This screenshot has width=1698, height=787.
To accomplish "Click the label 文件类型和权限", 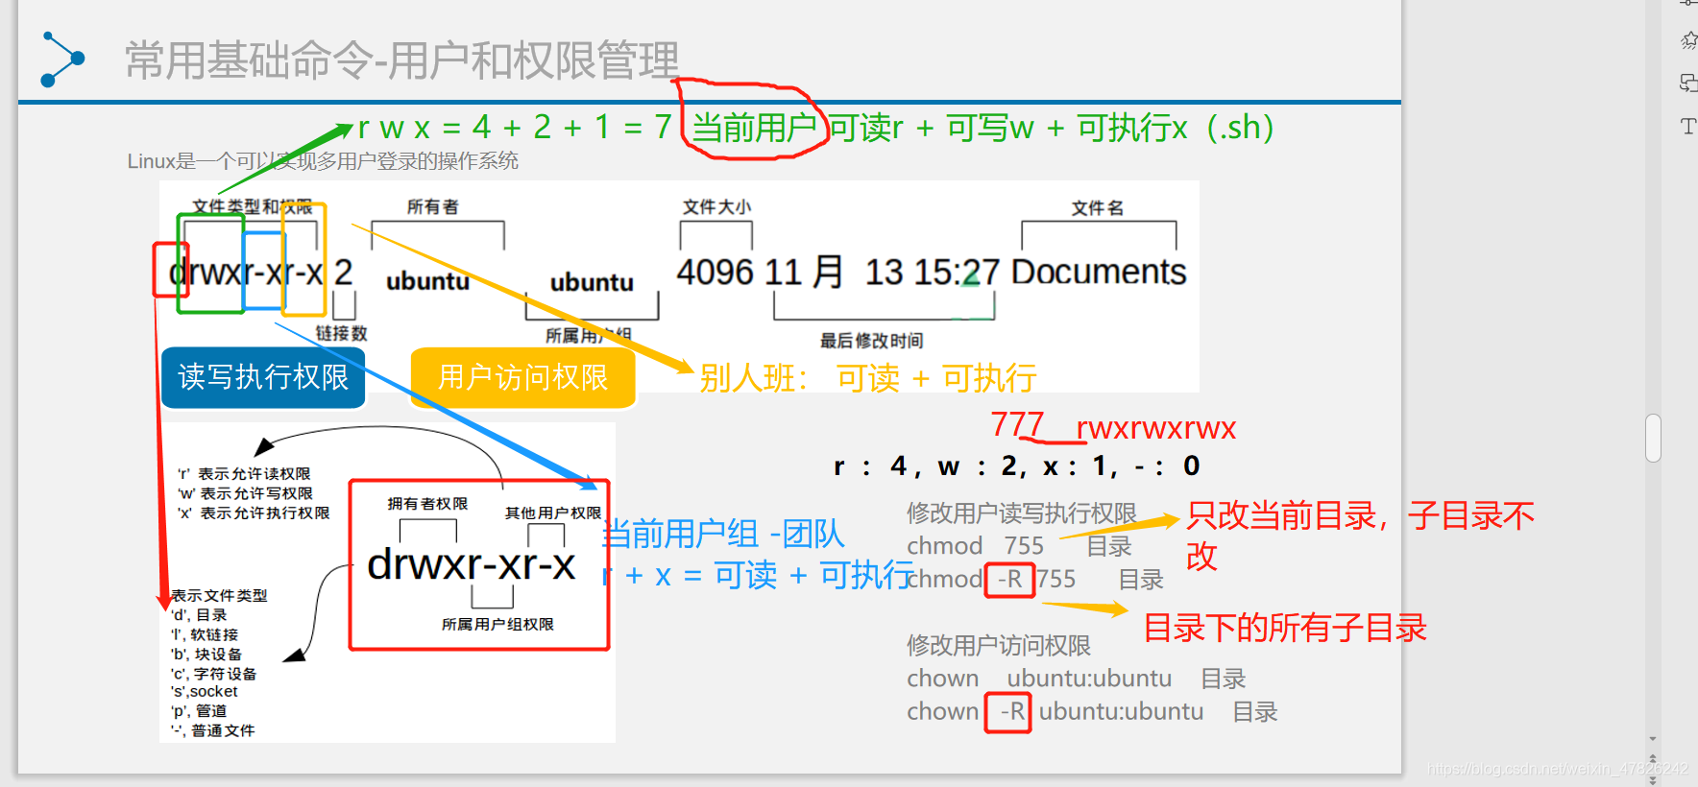I will (252, 206).
